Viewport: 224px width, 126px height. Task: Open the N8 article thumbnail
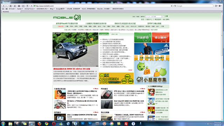[60, 94]
